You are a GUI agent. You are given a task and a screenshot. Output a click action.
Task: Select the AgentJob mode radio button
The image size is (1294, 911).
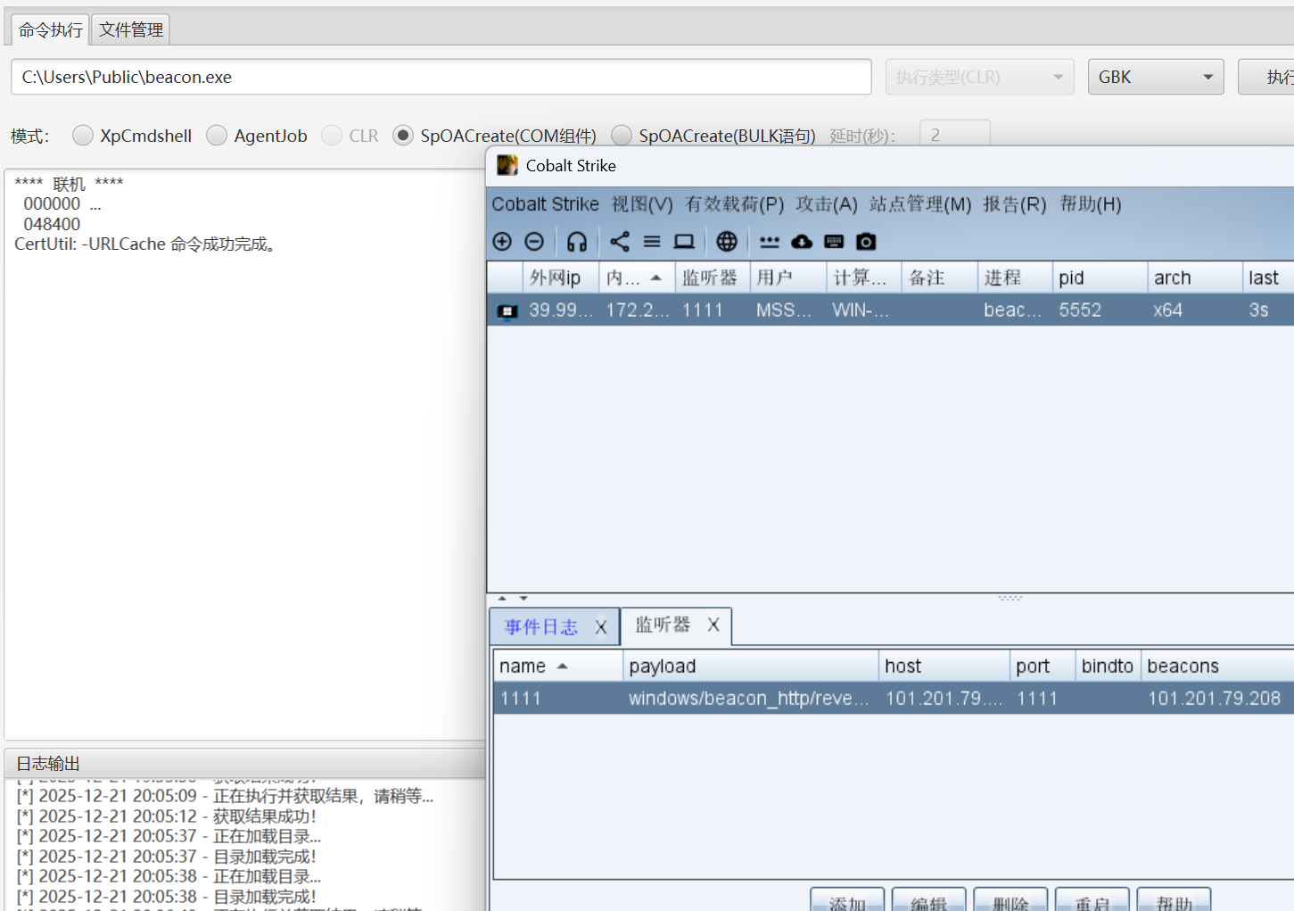217,135
